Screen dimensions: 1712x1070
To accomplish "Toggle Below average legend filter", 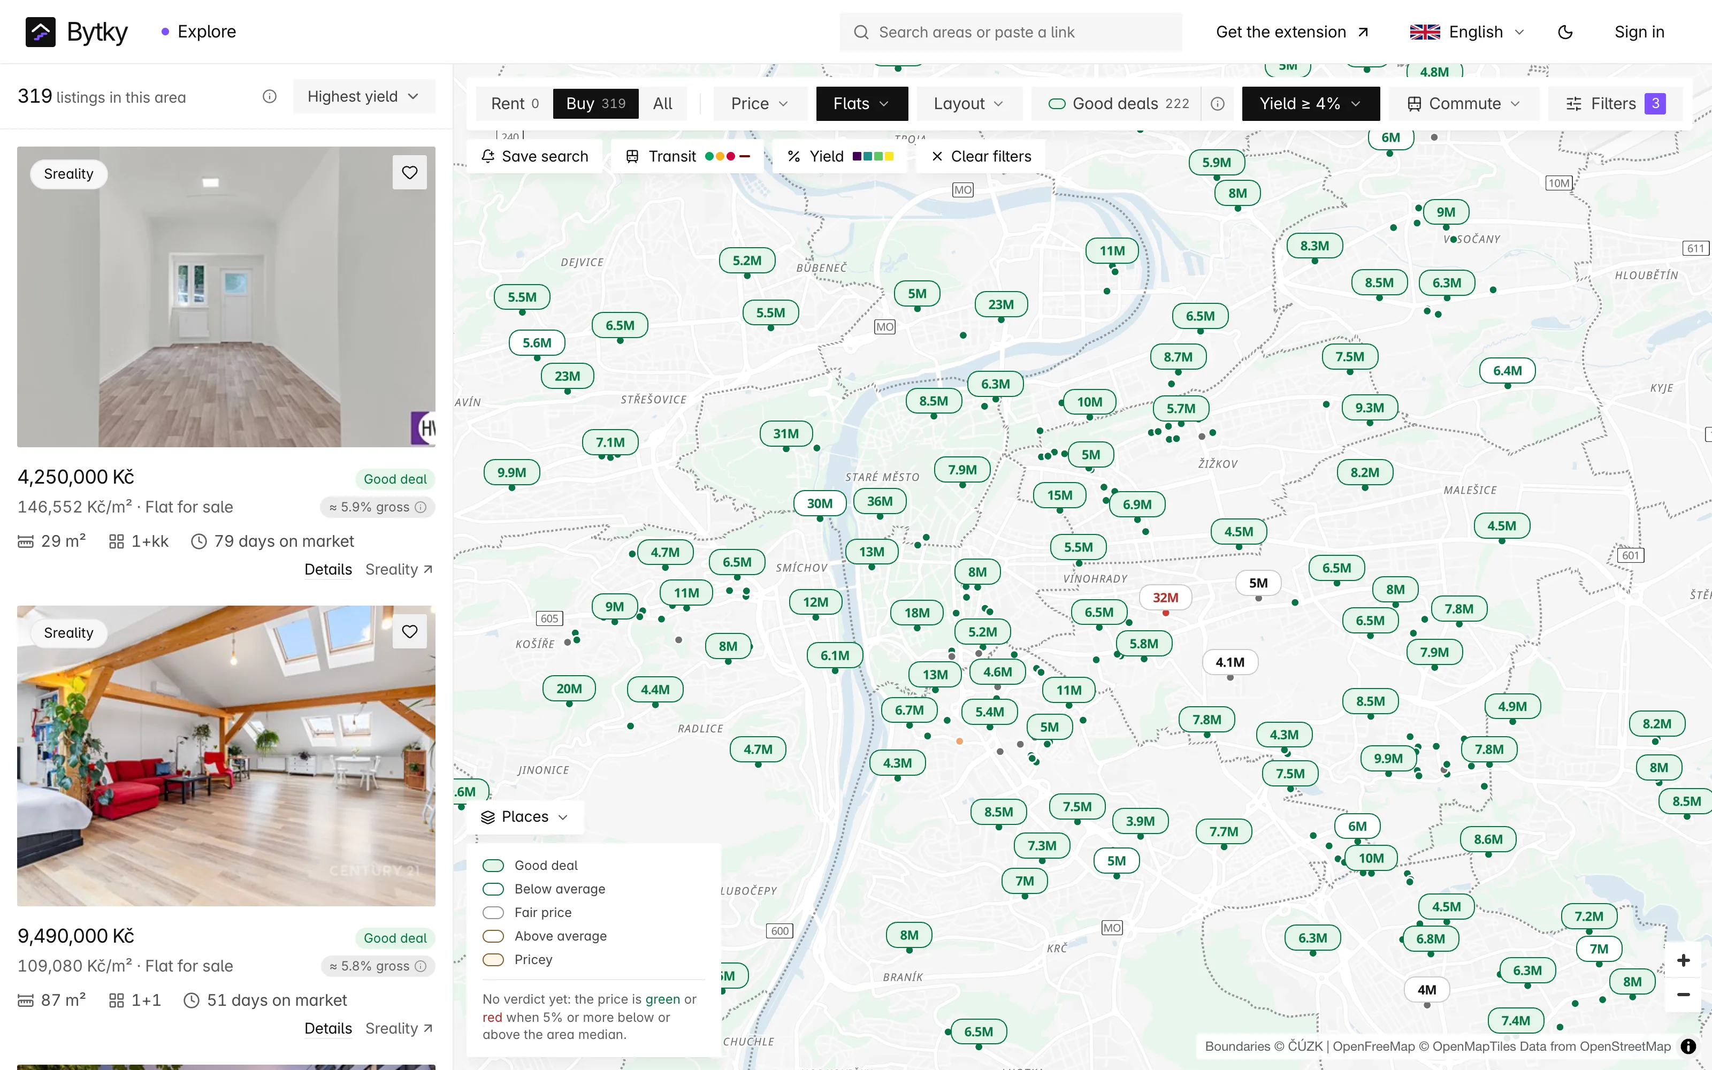I will (x=544, y=889).
